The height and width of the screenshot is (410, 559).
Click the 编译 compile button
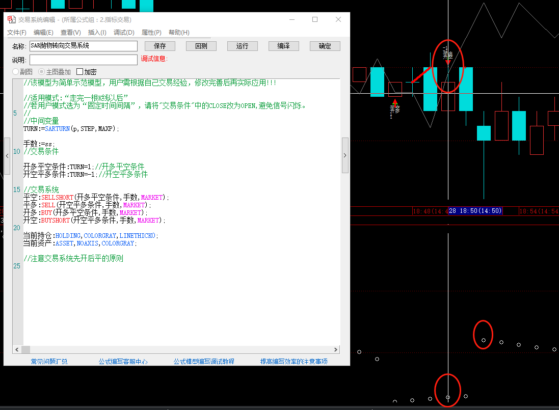[284, 46]
